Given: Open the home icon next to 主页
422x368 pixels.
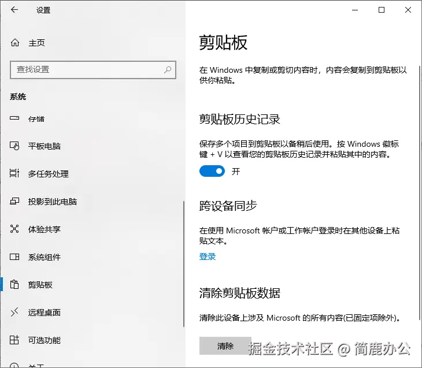Looking at the screenshot, I should click(15, 43).
